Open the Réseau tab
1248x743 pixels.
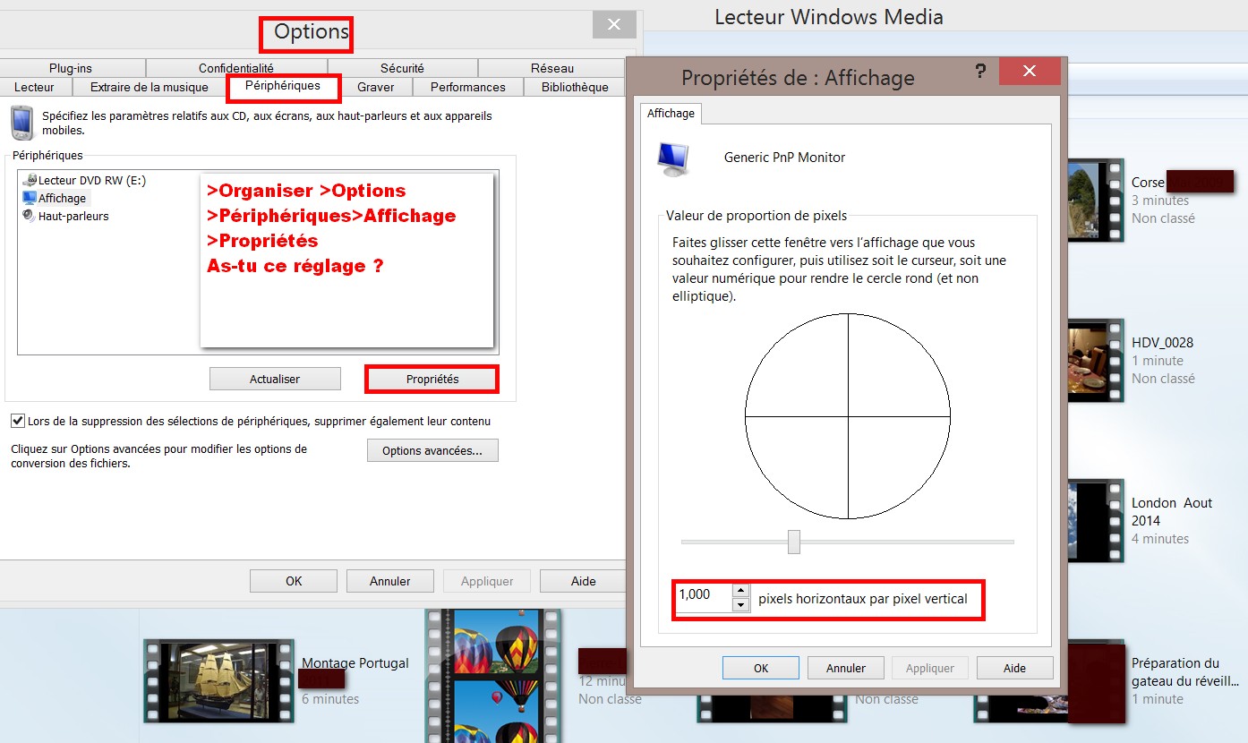551,68
